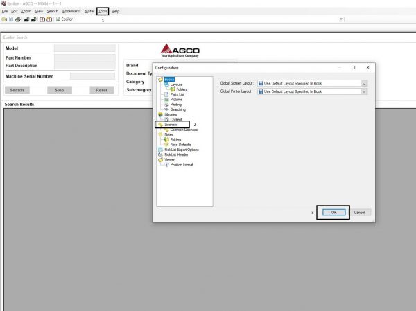Click OK in the Configuration dialog
Viewport: 416px width, 311px height.
click(334, 213)
